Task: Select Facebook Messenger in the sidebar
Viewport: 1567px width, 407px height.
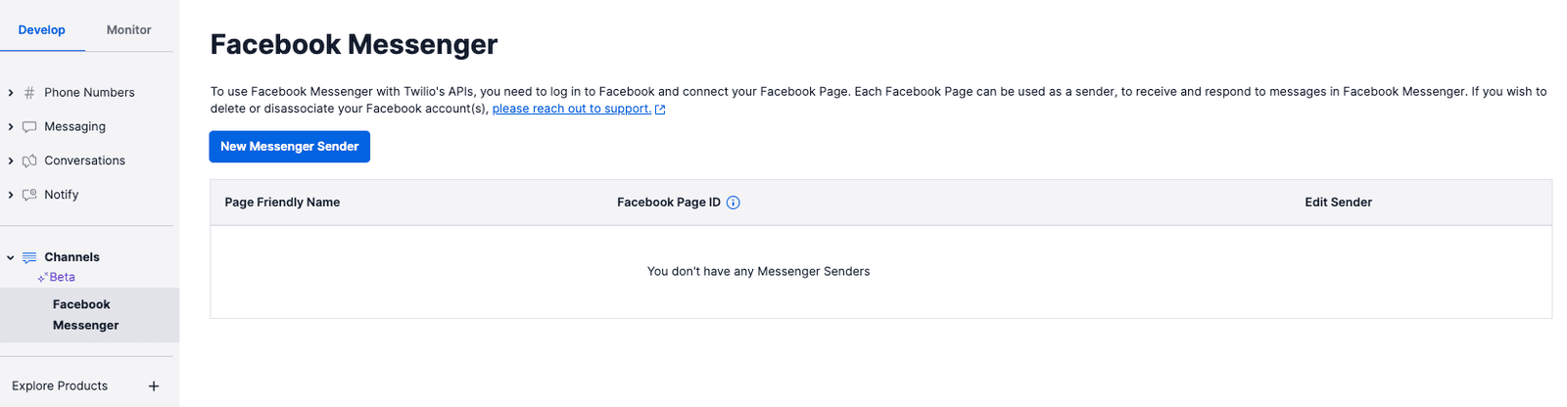Action: [86, 315]
